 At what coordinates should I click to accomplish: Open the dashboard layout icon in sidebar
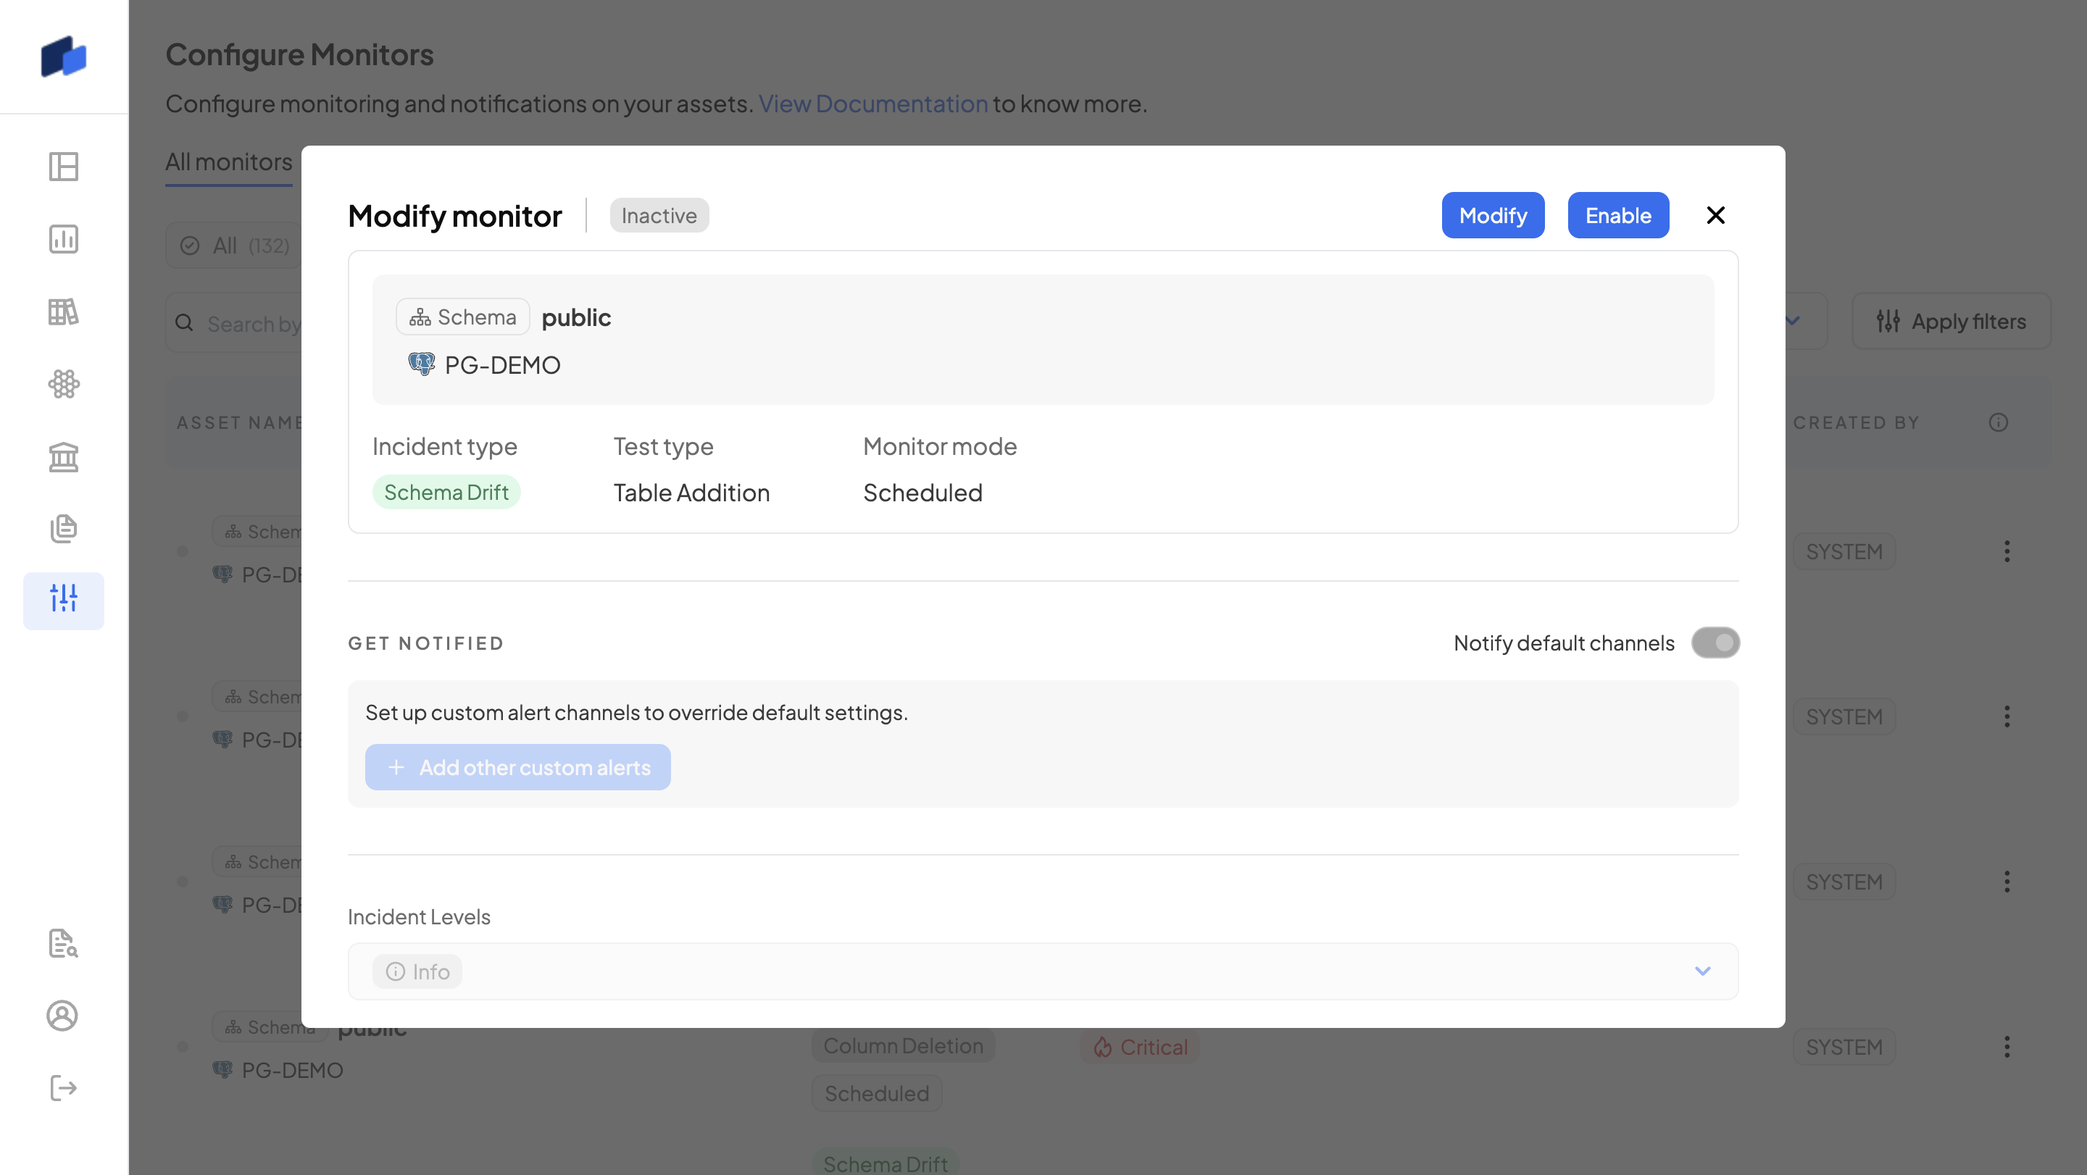click(x=63, y=167)
